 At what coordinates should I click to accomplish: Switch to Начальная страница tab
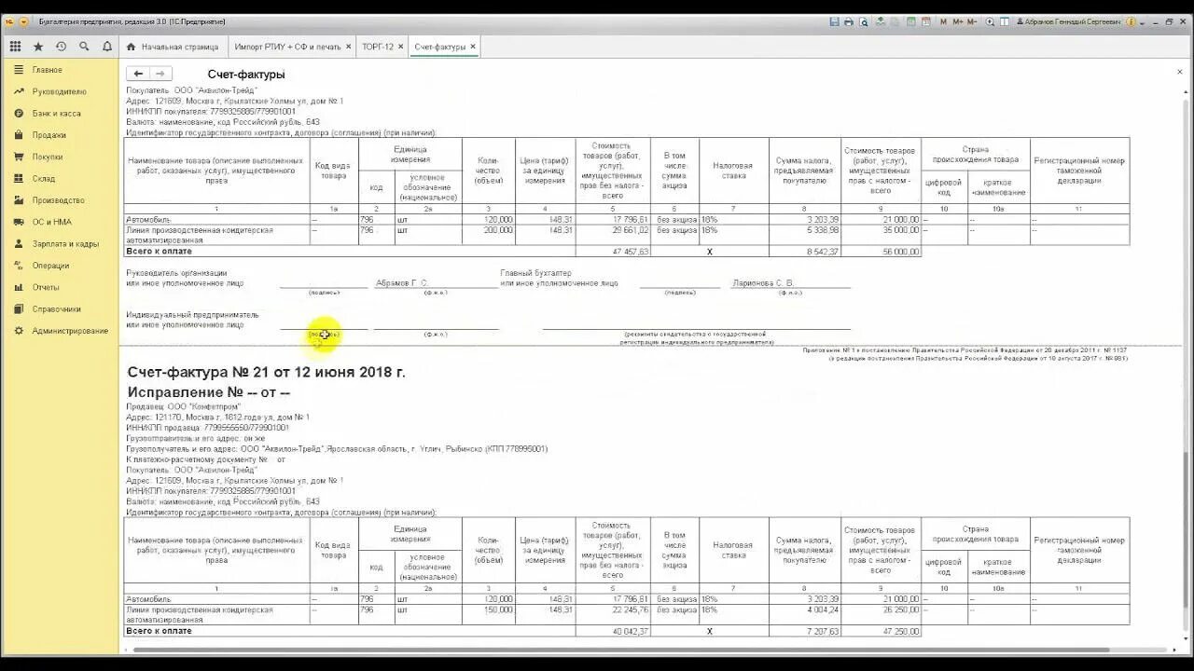click(173, 47)
